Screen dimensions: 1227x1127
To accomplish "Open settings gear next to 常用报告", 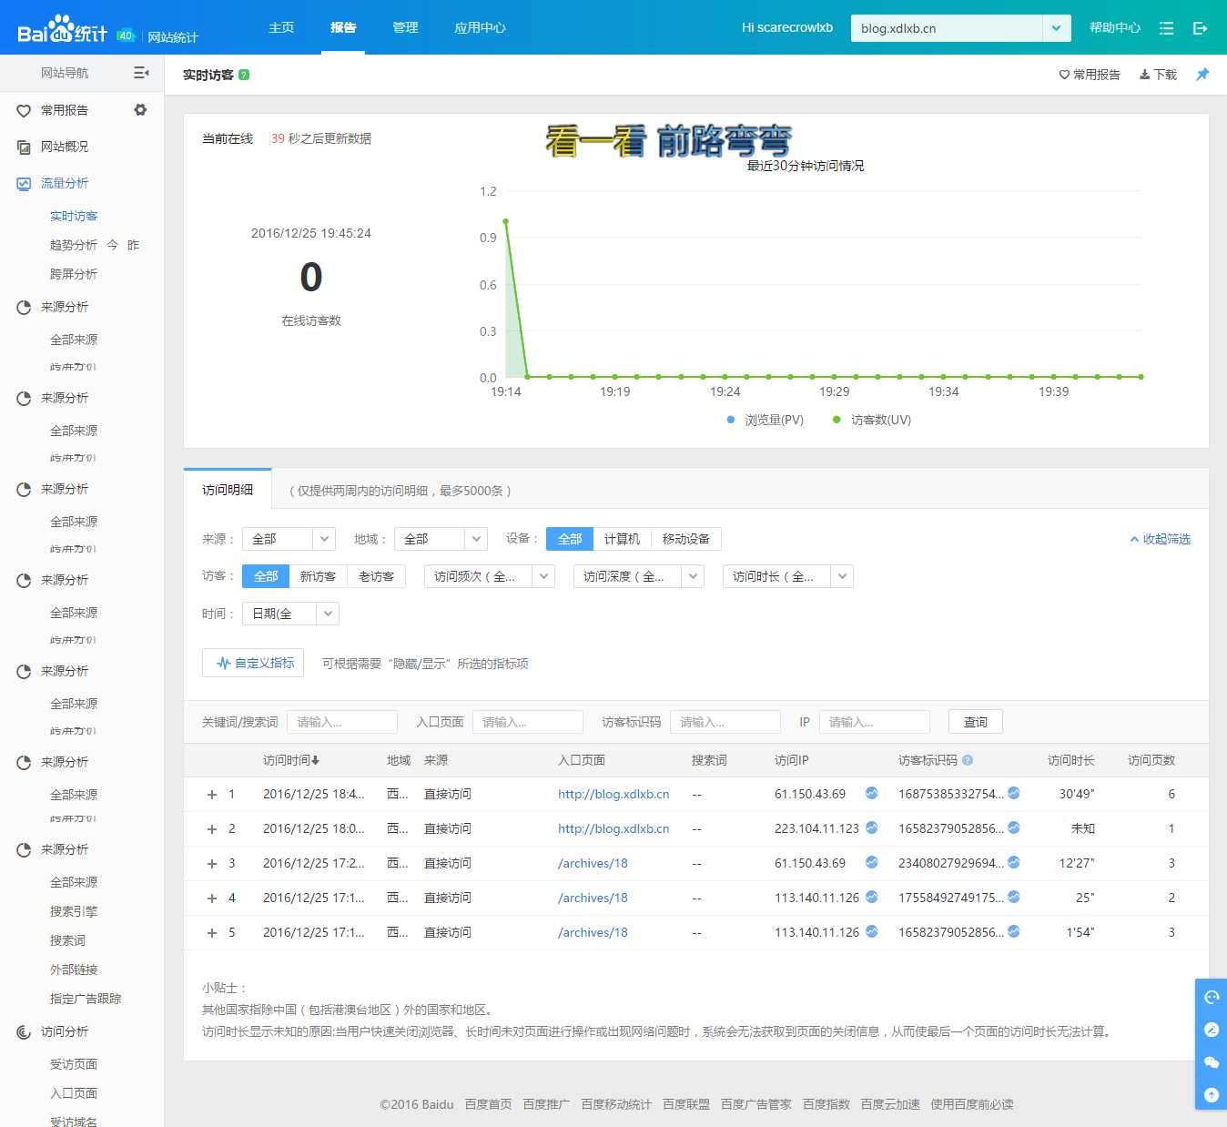I will click(140, 109).
